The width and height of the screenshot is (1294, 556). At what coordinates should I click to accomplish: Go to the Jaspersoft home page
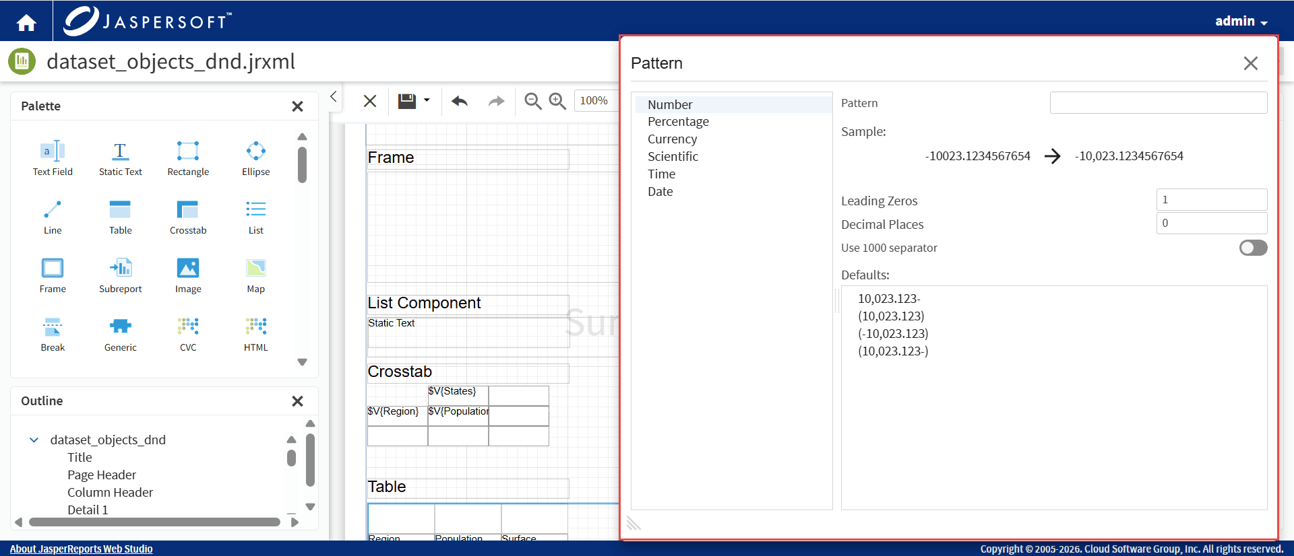[x=26, y=23]
